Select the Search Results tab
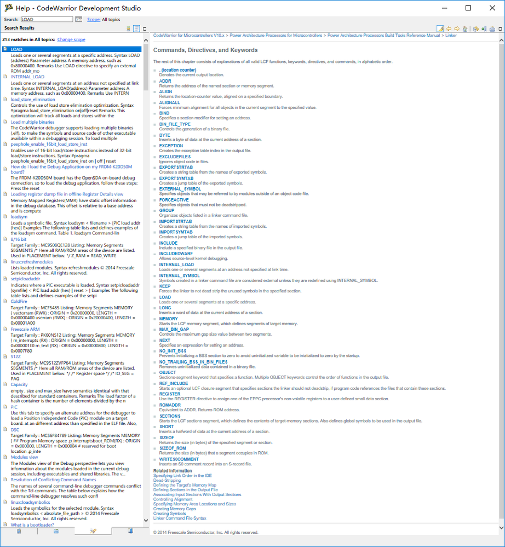505x547 pixels. pyautogui.click(x=93, y=531)
